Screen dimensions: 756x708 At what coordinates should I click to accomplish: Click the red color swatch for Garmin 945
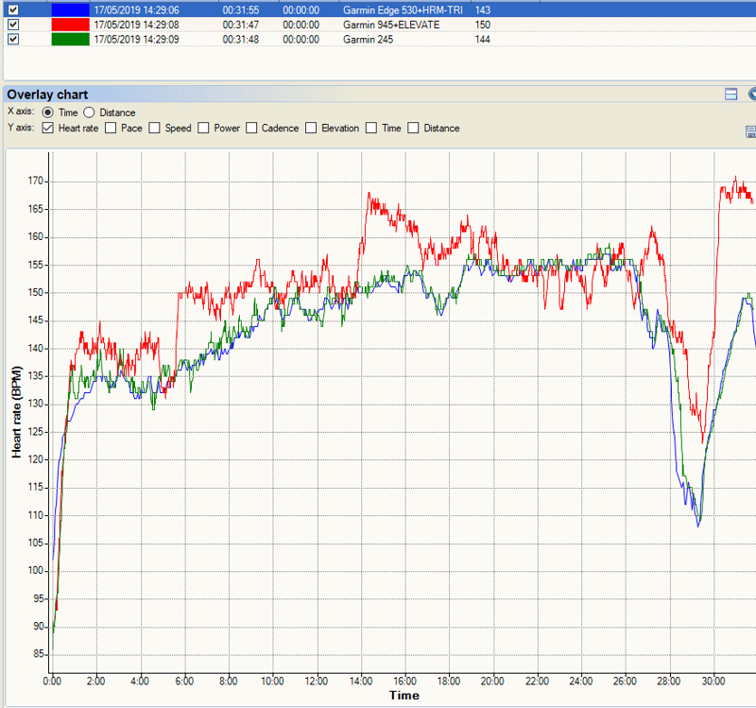pyautogui.click(x=70, y=25)
